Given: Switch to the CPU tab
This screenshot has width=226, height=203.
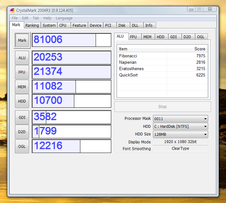Looking at the screenshot, I should 64,25.
